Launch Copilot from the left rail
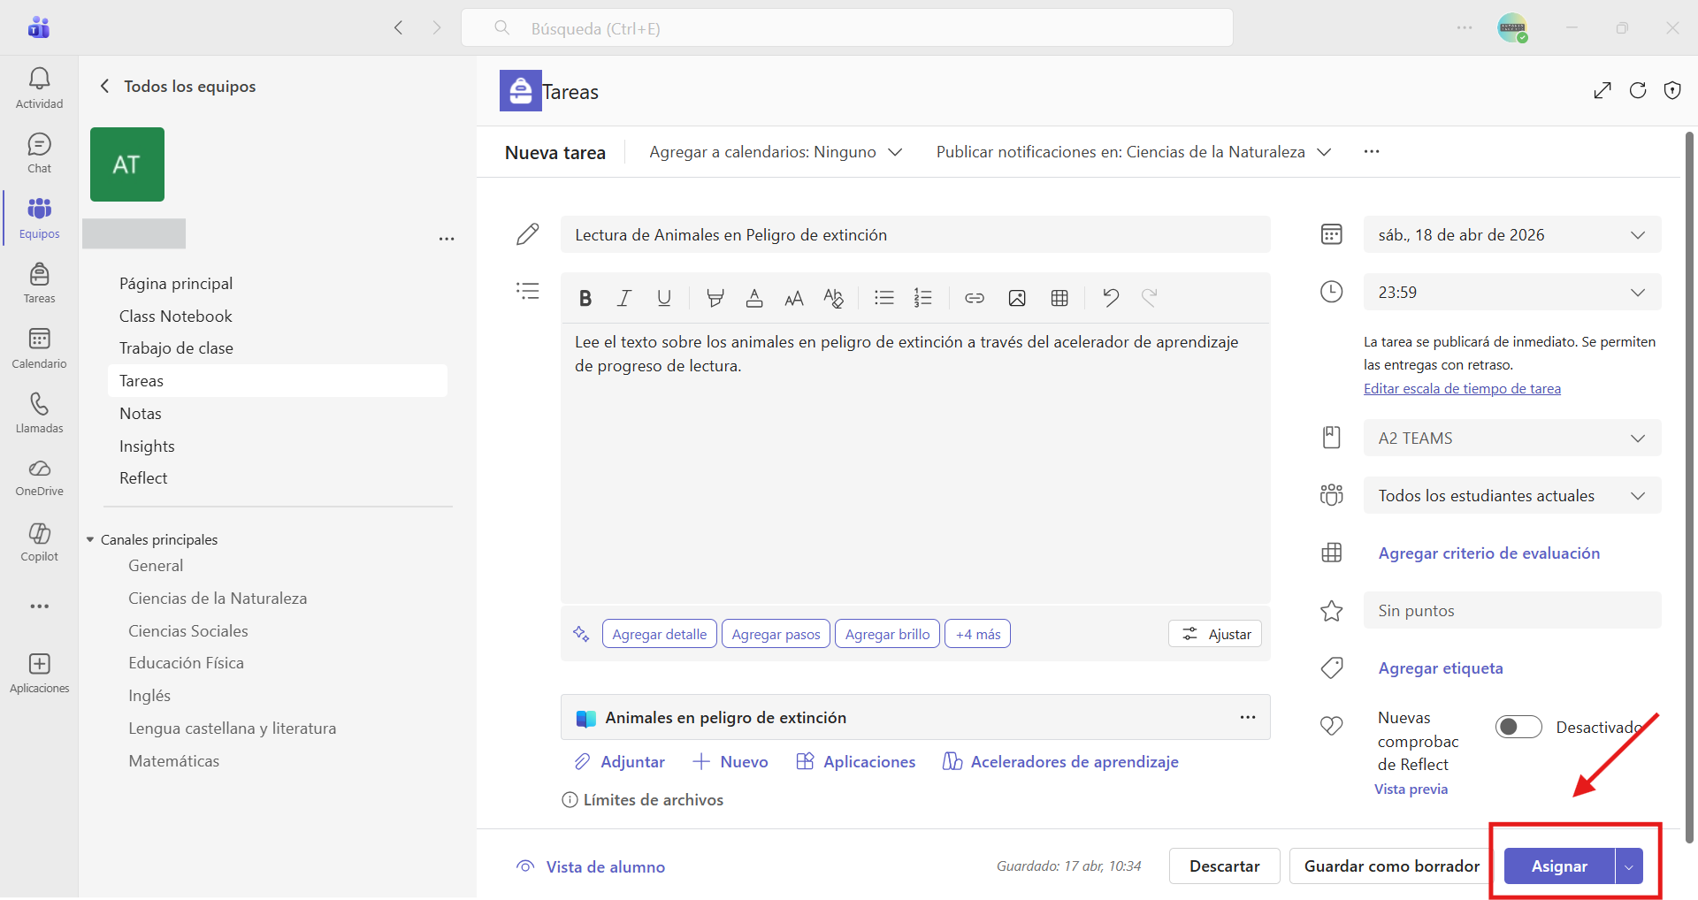The image size is (1698, 900). pyautogui.click(x=39, y=542)
